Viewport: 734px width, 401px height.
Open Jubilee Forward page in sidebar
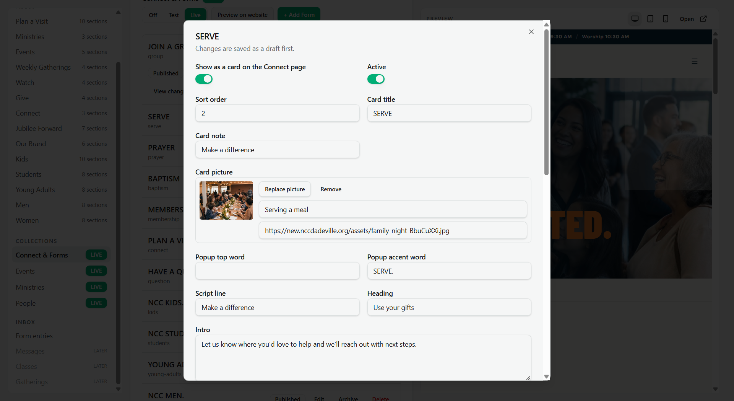(61, 129)
